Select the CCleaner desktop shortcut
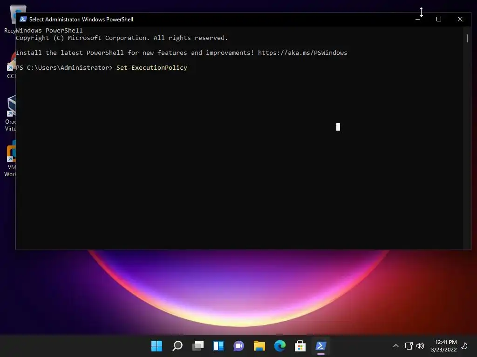Viewport: 477px width, 357px height. [11, 65]
